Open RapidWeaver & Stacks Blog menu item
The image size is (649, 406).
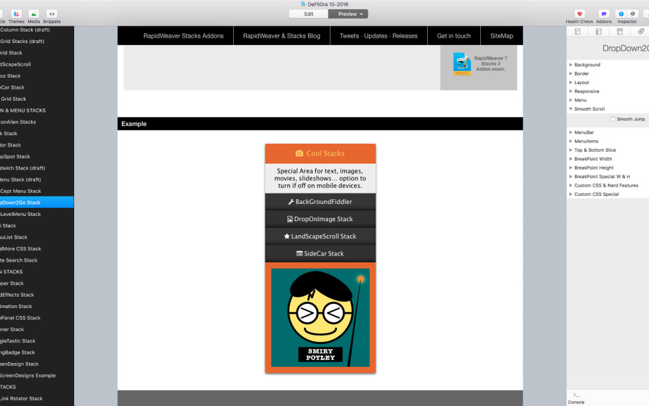coord(281,36)
